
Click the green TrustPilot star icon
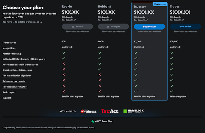93,121
